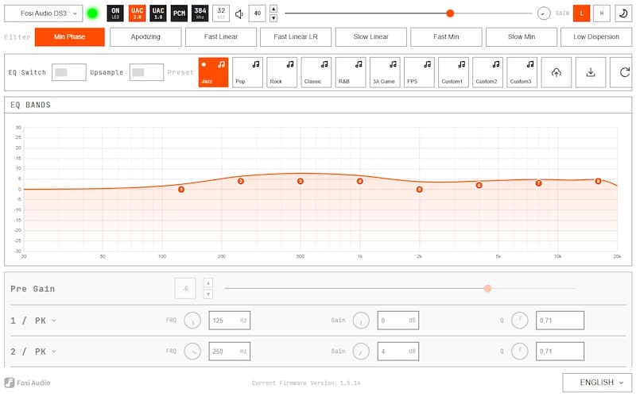
Task: Select EQ band point 2 on graph
Action: [241, 182]
